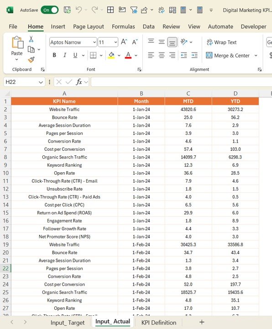Select the Format Painter brush icon

(31, 60)
